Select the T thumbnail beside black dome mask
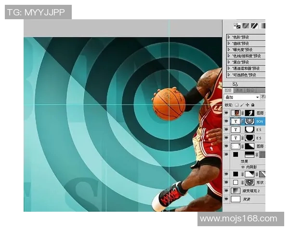 pos(236,138)
